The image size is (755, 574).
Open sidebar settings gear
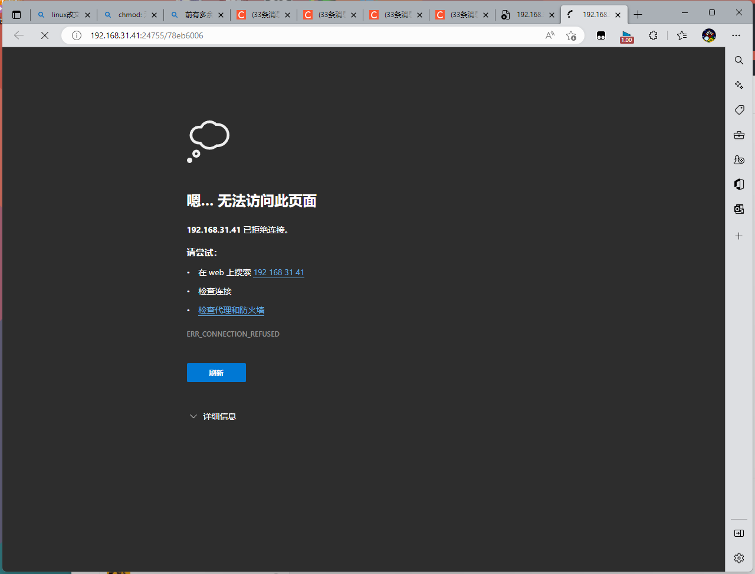[739, 558]
